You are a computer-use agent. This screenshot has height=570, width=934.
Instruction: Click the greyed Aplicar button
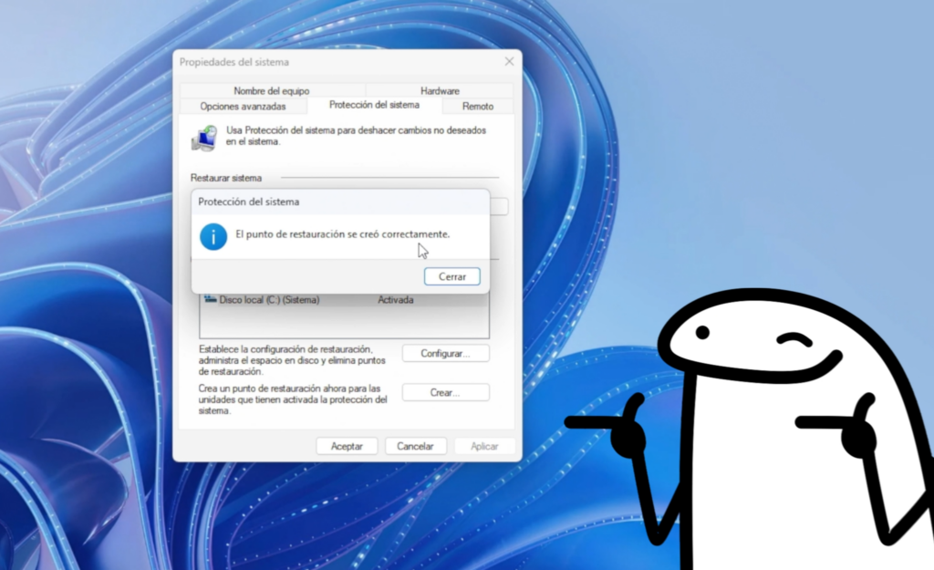point(484,446)
